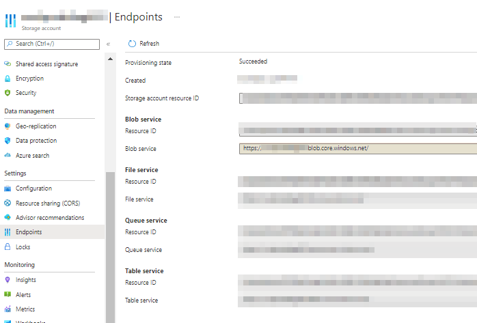Click the Encryption lock icon
477x323 pixels.
pyautogui.click(x=8, y=79)
